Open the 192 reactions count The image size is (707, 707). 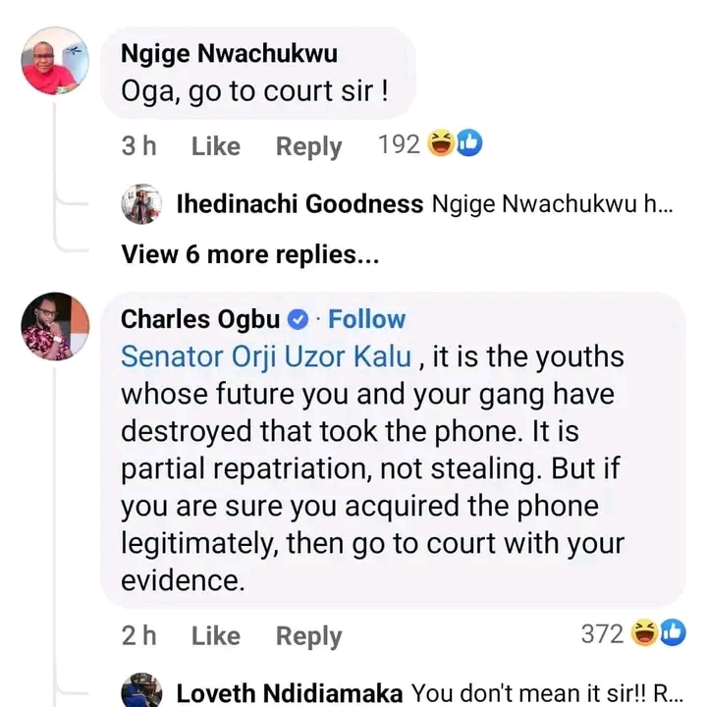point(399,145)
